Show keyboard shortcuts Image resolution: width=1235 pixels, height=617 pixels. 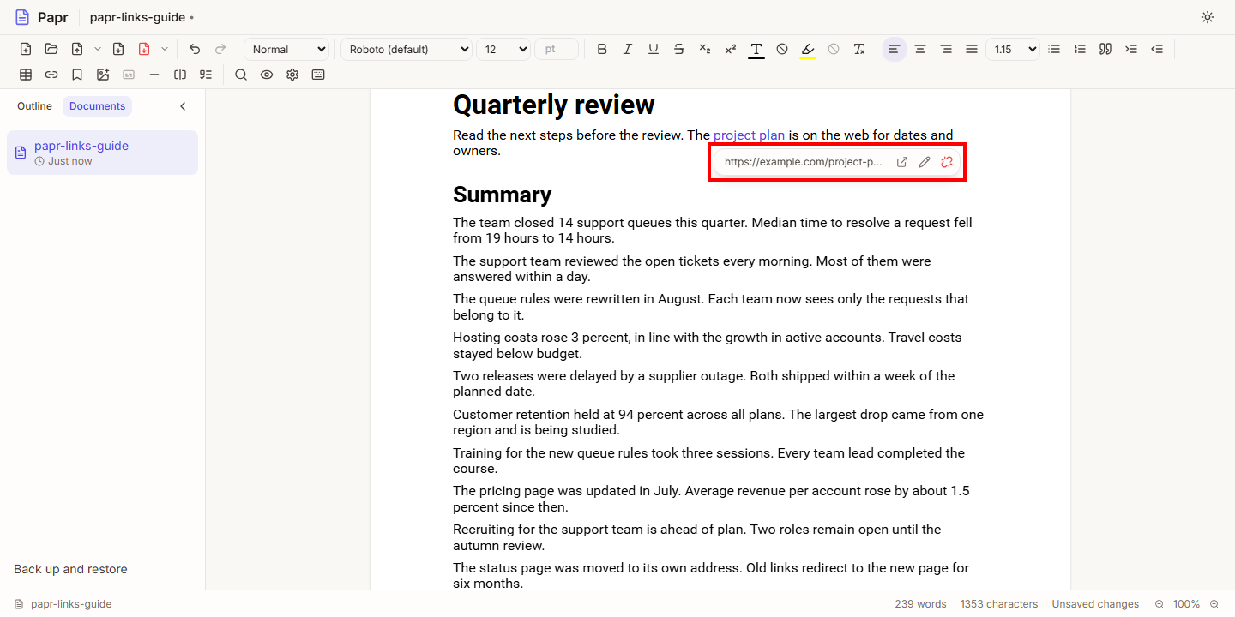point(318,75)
